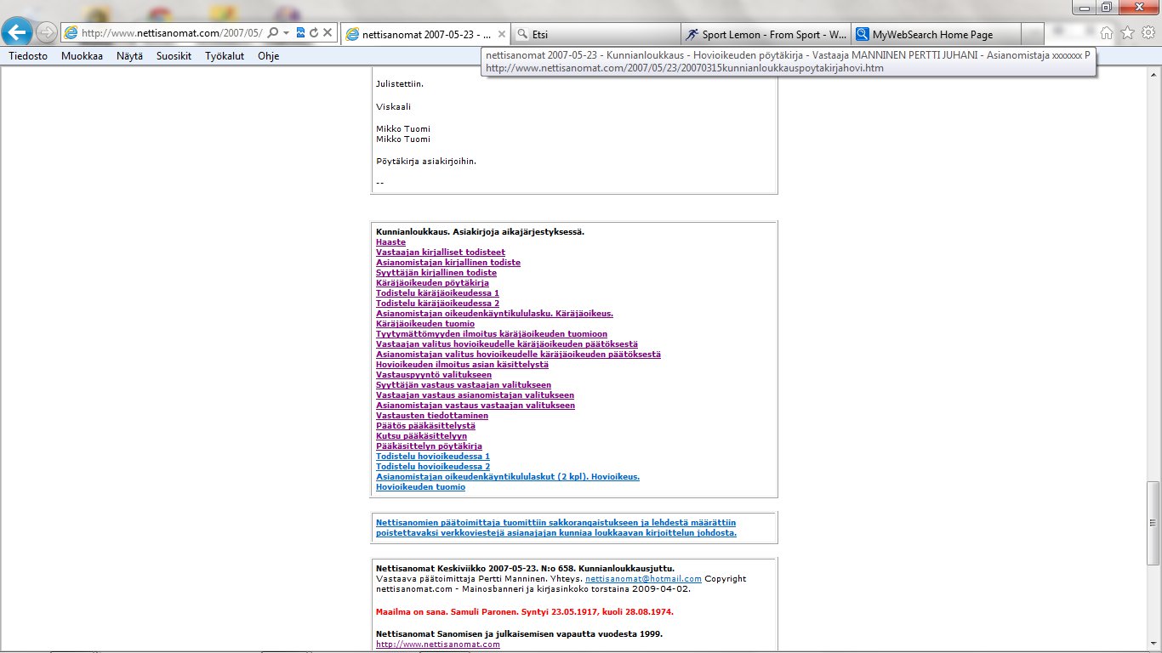Click the scrollbar down arrow
Image resolution: width=1162 pixels, height=653 pixels.
point(1153,645)
